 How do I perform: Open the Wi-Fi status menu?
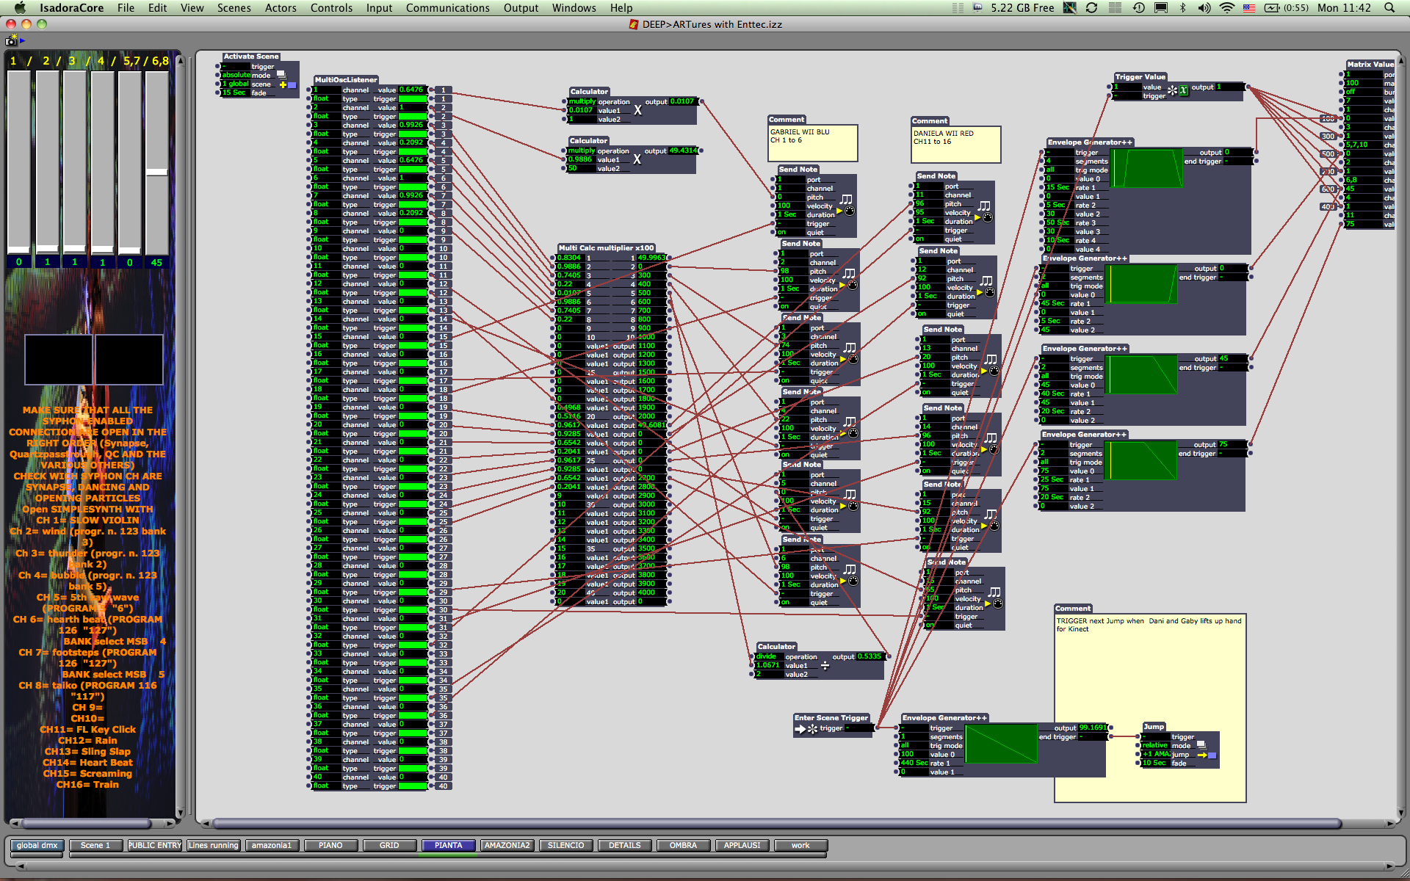1227,7
